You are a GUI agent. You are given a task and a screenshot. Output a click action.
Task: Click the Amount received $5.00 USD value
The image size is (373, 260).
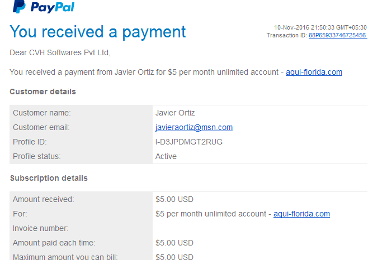[x=174, y=199]
